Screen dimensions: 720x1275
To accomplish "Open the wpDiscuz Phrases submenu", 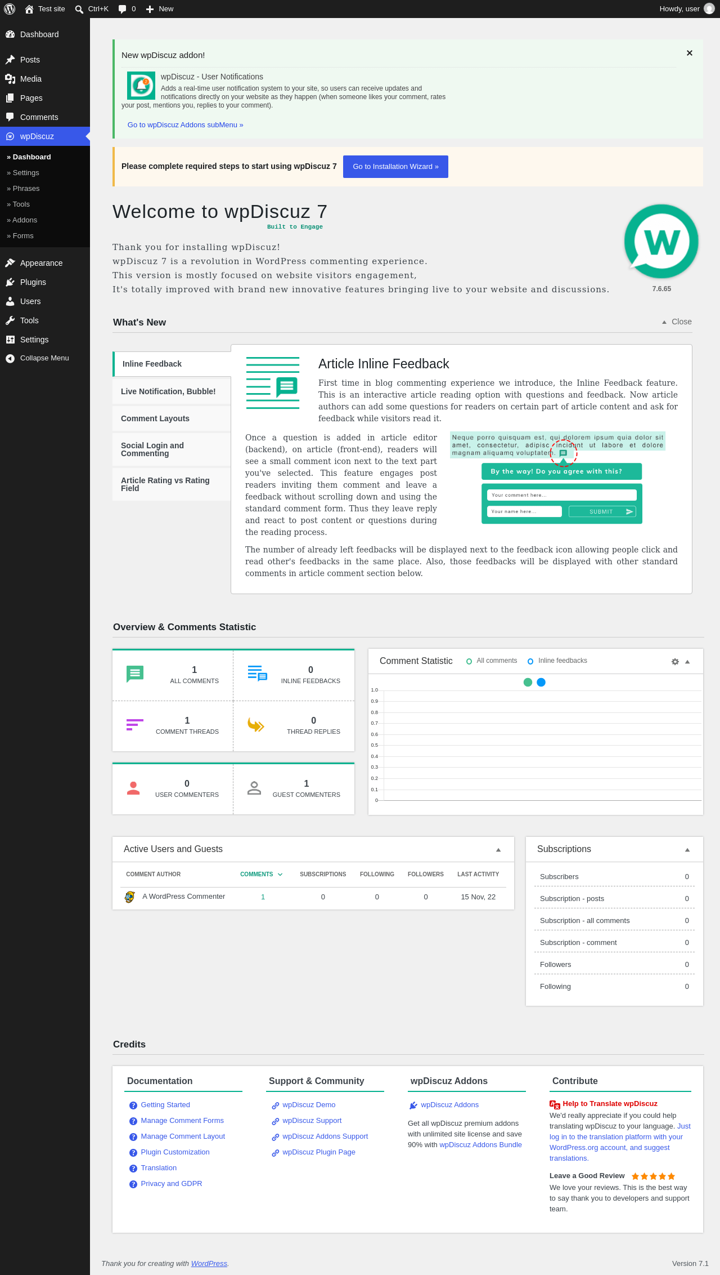I will click(x=45, y=189).
